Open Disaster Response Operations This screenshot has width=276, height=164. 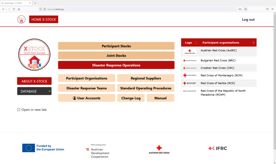(x=116, y=65)
